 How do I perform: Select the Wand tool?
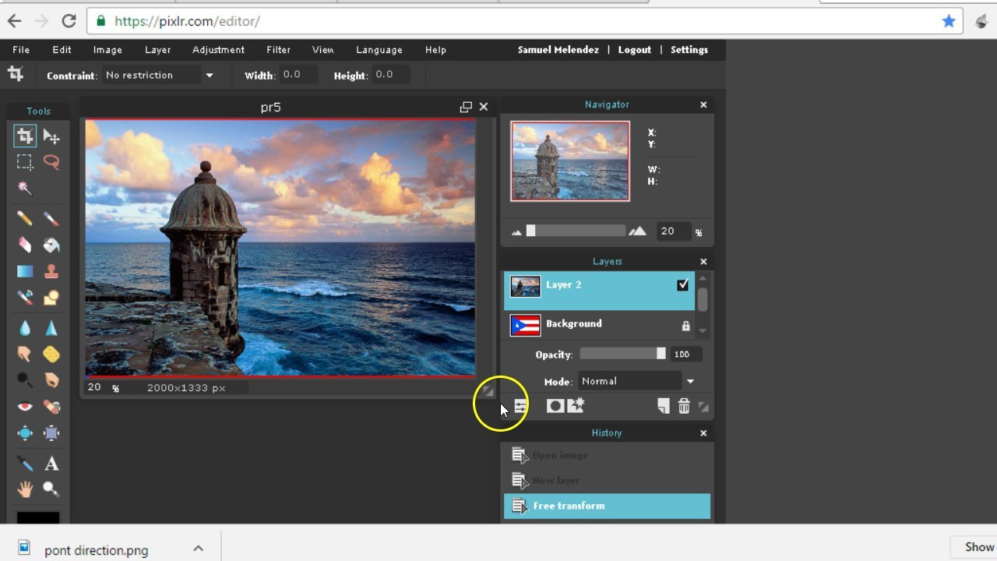click(25, 188)
